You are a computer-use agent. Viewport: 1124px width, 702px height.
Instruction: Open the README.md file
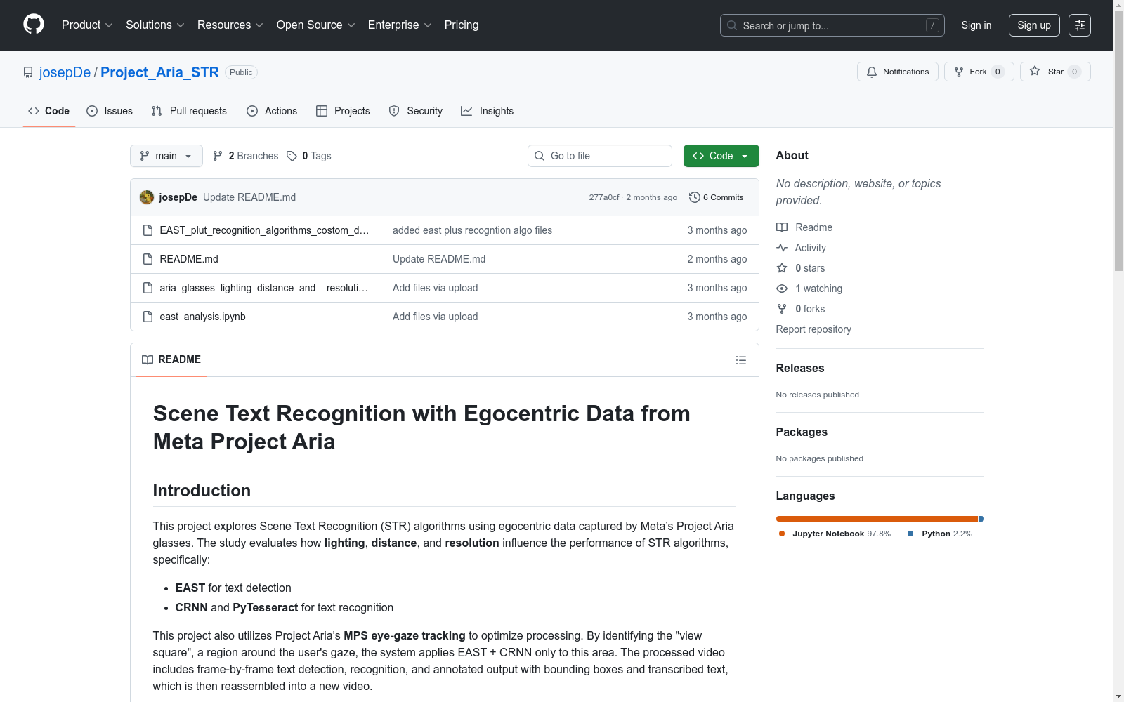pyautogui.click(x=189, y=259)
